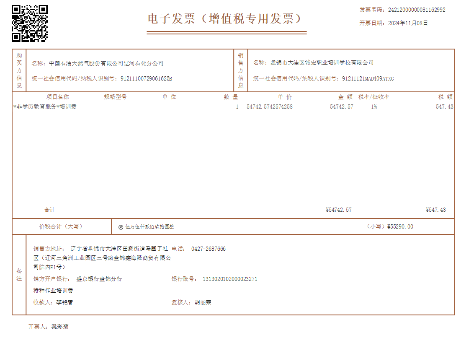This screenshot has width=474, height=338.
Task: Click the 合计 label
Action: 49,210
